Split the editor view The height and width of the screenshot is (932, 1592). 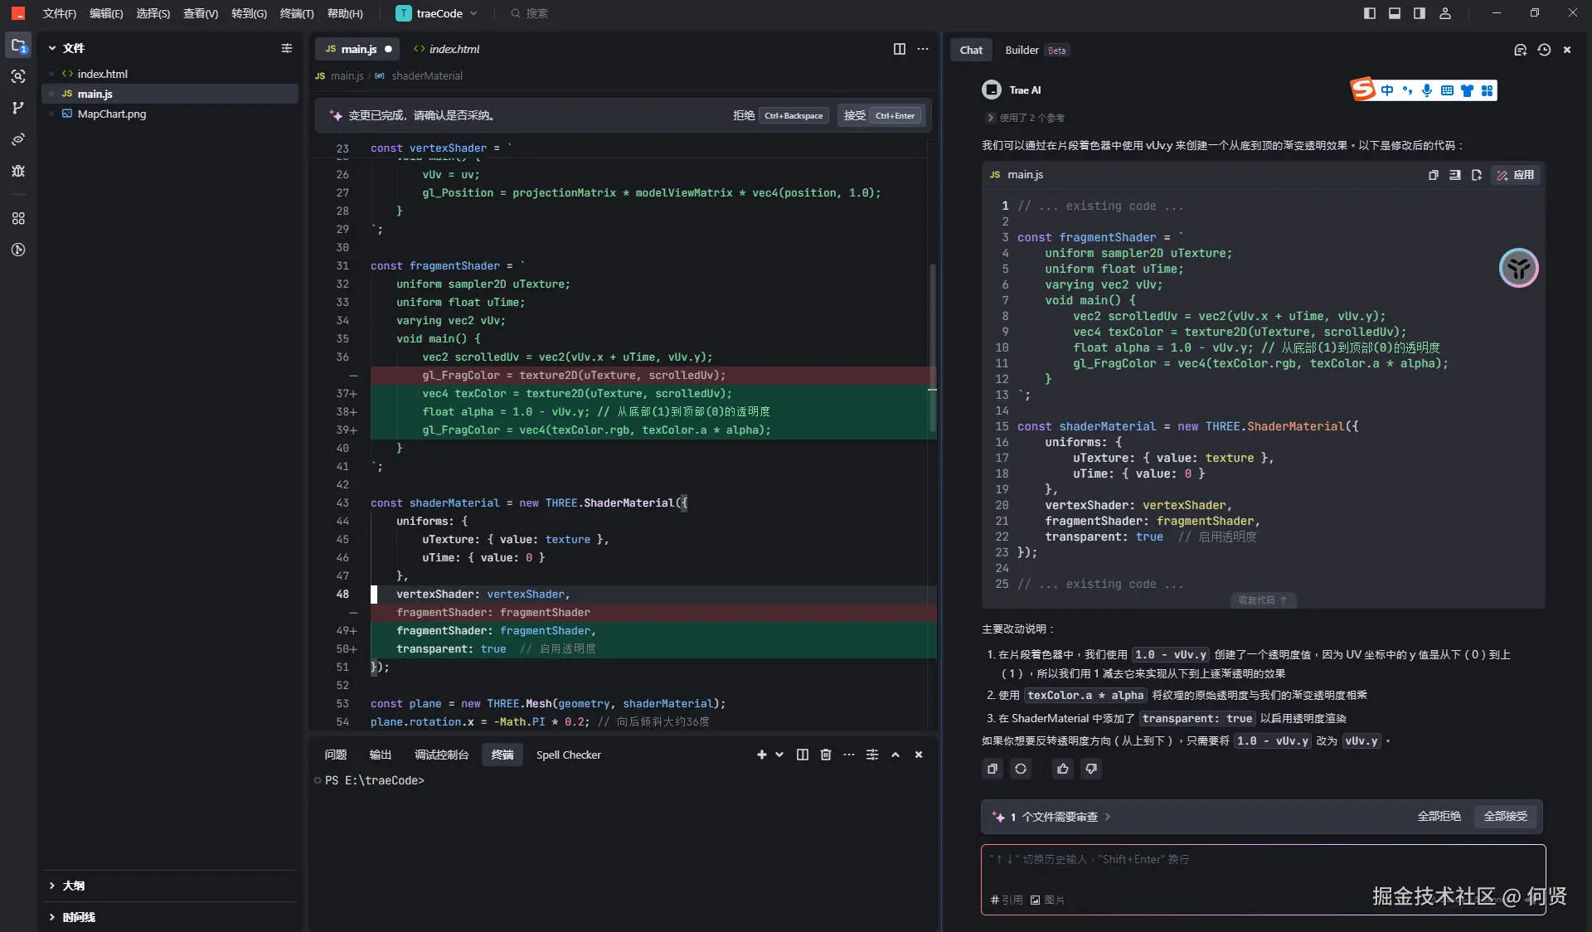coord(899,49)
